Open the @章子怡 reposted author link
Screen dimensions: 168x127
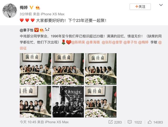(x=27, y=30)
